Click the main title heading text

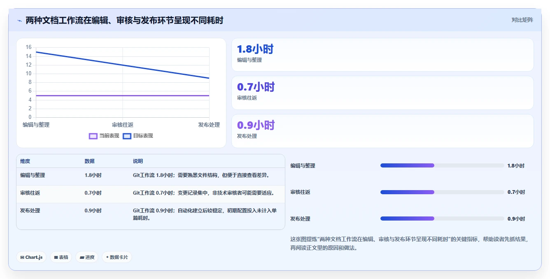click(124, 21)
